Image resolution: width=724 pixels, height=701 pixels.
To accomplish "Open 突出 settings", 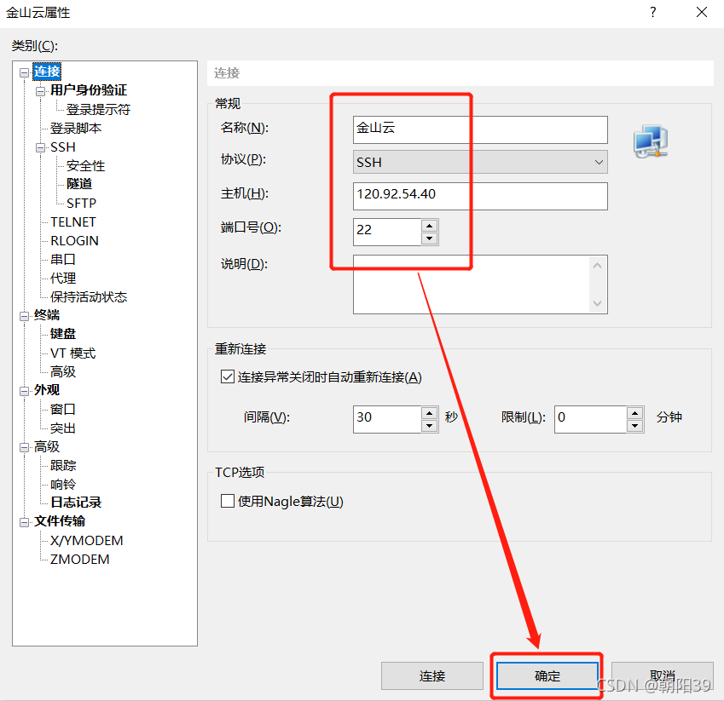I will [x=63, y=428].
